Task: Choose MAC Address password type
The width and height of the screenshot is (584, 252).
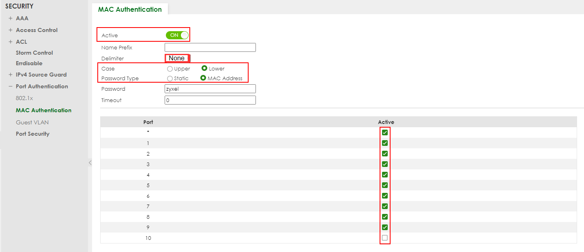Action: pyautogui.click(x=203, y=78)
